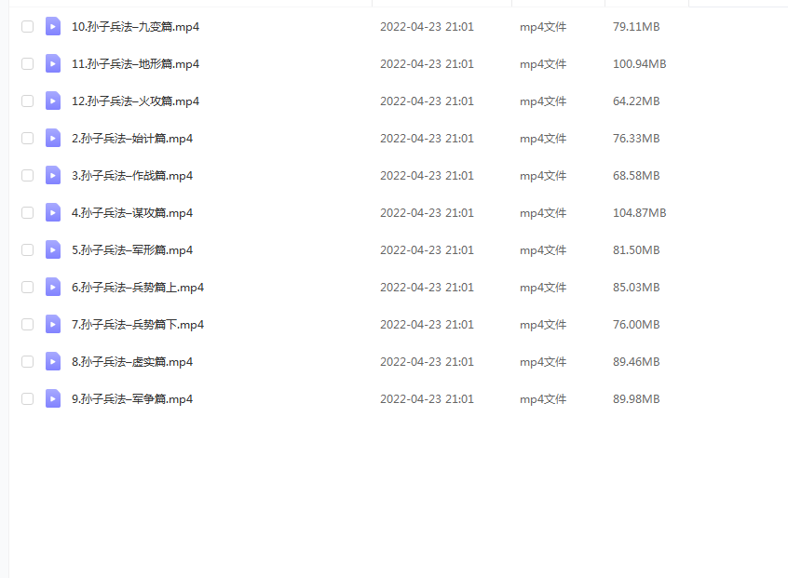Click video icon for 2.孙子兵法-始计篇.mp4
This screenshot has width=788, height=578.
coord(53,138)
